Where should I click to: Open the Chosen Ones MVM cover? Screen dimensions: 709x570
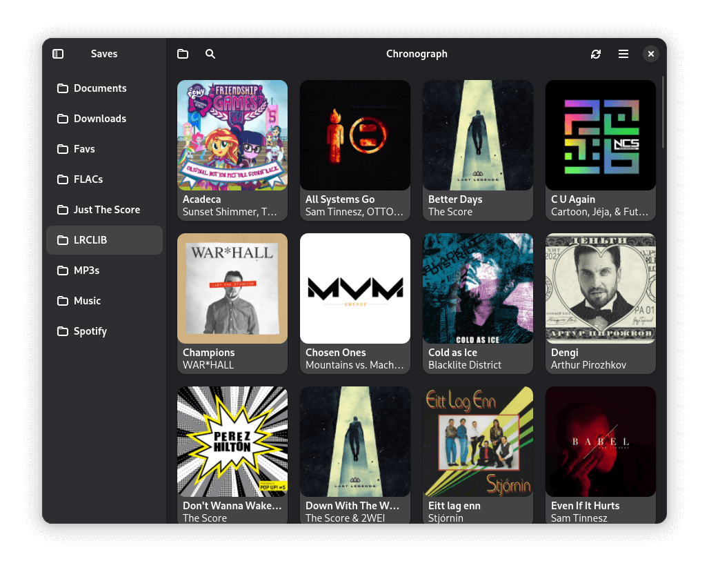pos(355,288)
